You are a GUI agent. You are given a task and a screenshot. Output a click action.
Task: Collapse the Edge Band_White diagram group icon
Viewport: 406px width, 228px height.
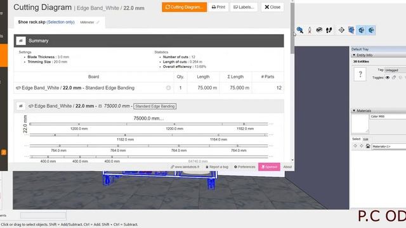(x=21, y=106)
